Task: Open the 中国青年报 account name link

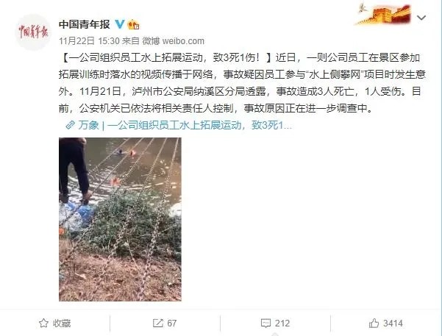Action: 85,24
